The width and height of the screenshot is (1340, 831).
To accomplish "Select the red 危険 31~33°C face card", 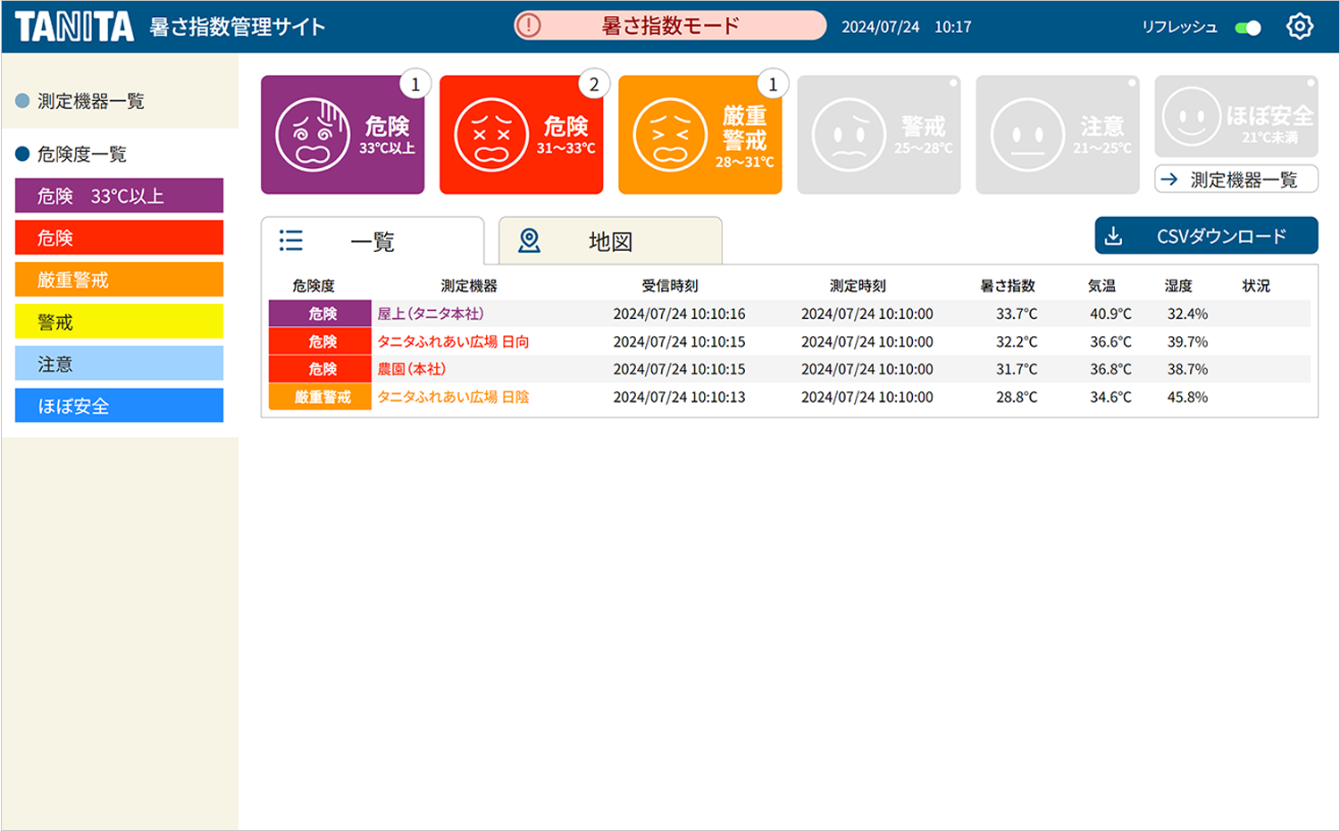I will [521, 134].
